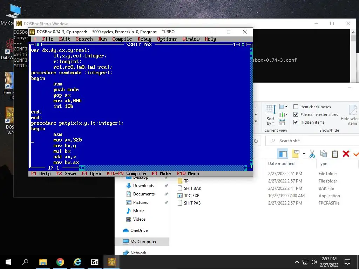Select the TPC.EXE file

(x=188, y=195)
